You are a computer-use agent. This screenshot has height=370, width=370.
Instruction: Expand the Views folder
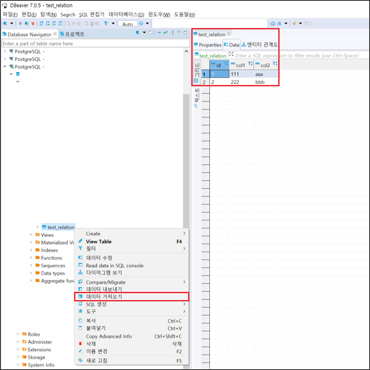pos(31,235)
